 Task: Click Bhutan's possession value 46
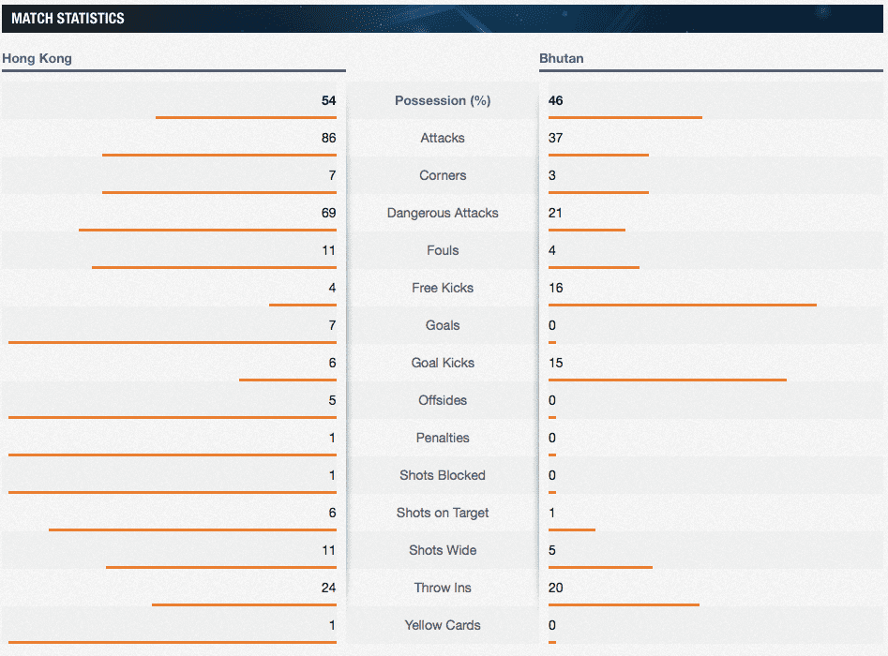point(556,100)
